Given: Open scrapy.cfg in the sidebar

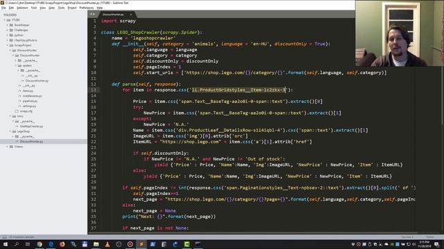Looking at the screenshot, I should 26,111.
